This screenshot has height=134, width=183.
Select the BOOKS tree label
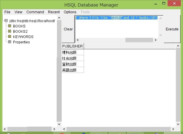(x=19, y=26)
